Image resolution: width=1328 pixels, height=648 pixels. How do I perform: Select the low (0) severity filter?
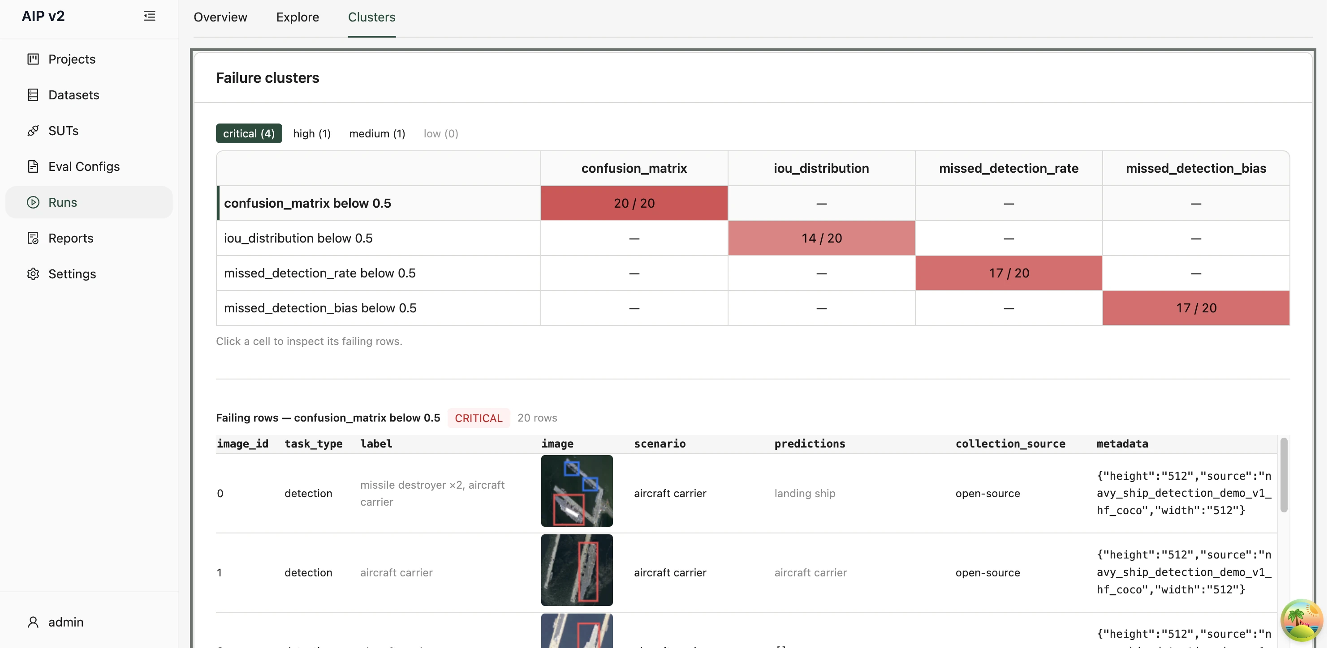441,133
